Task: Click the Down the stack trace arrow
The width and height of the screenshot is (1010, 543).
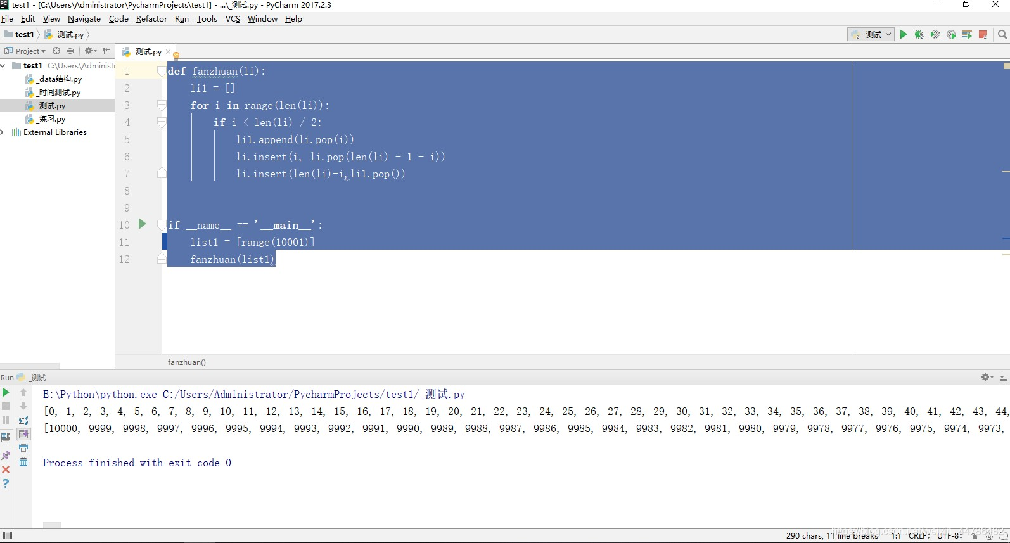Action: [x=23, y=406]
